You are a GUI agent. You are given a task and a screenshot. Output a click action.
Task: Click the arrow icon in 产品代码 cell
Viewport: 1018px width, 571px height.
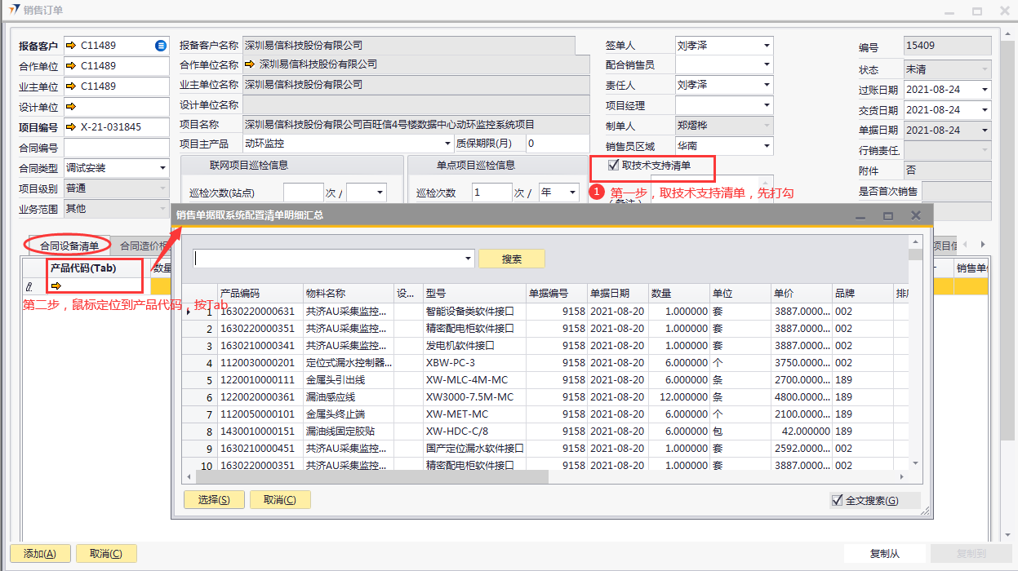point(56,286)
